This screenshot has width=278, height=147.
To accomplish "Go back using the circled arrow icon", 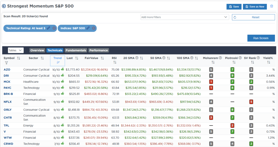I will (x=4, y=6).
